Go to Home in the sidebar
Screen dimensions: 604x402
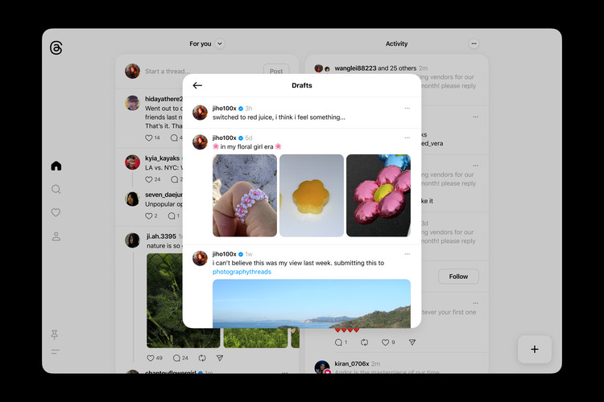coord(56,166)
